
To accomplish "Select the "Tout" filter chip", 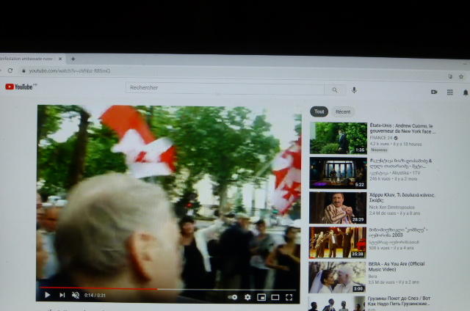I will 319,111.
